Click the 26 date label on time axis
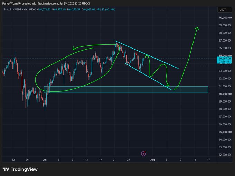Image resolution: width=235 pixels, height=176 pixels. (x=27, y=160)
